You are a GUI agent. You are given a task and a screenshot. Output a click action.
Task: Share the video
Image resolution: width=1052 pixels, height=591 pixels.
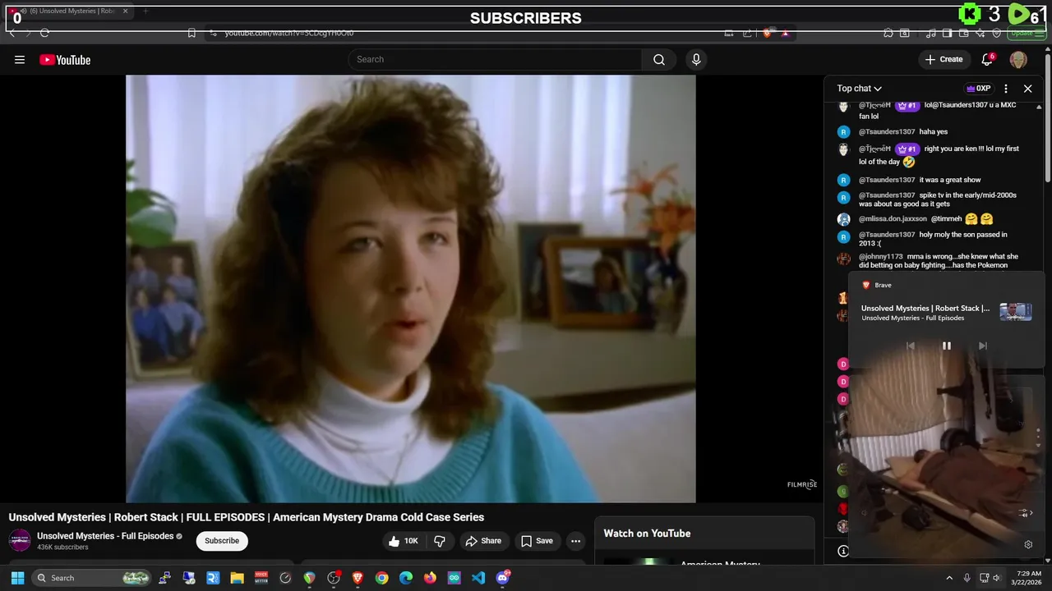coord(483,540)
